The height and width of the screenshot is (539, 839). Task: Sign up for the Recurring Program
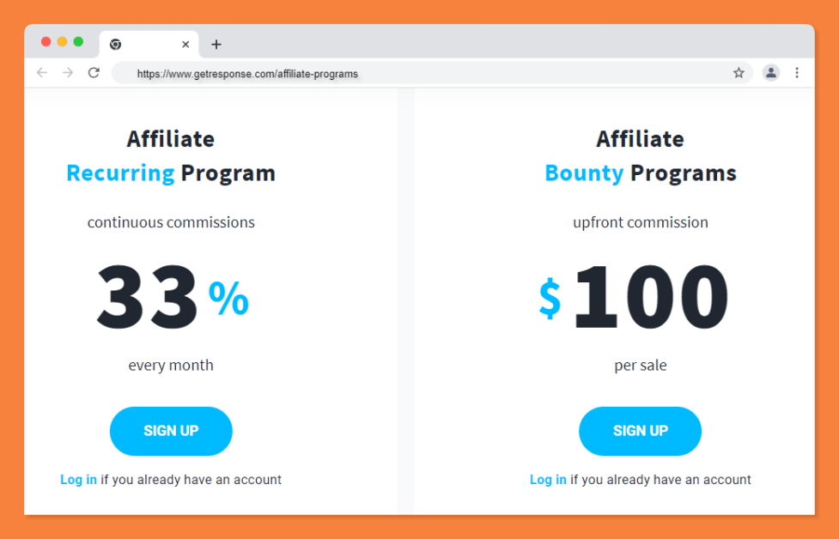[x=171, y=431]
